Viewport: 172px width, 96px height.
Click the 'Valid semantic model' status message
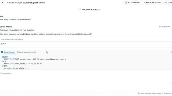tap(156, 94)
